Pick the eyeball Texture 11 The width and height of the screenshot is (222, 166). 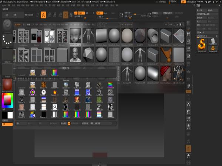(x=44, y=93)
